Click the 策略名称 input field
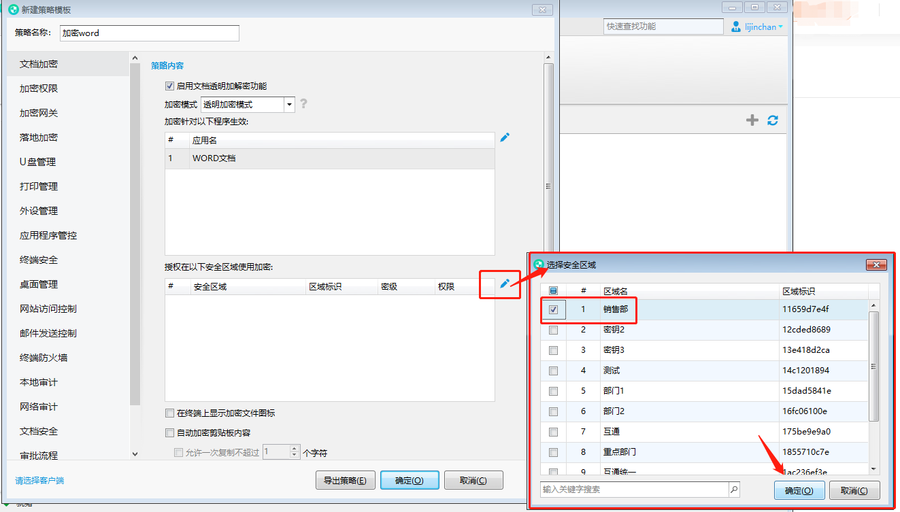The image size is (900, 512). tap(149, 33)
